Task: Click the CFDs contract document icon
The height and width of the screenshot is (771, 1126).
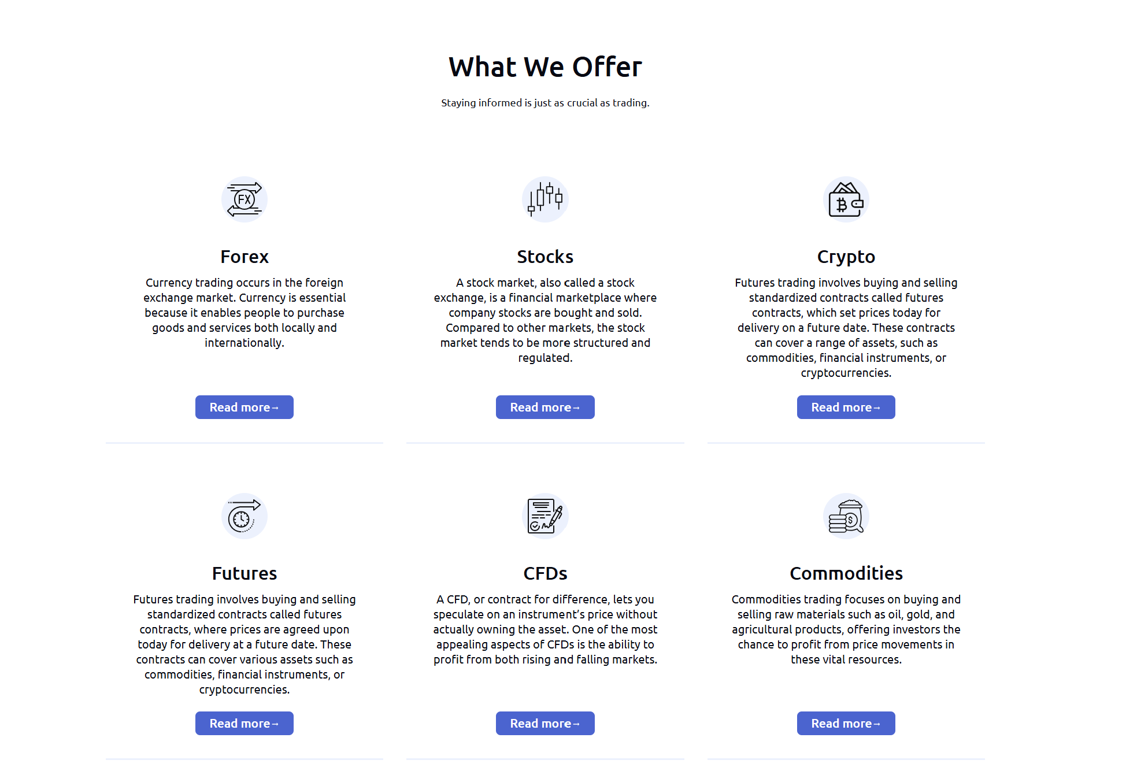Action: click(545, 516)
